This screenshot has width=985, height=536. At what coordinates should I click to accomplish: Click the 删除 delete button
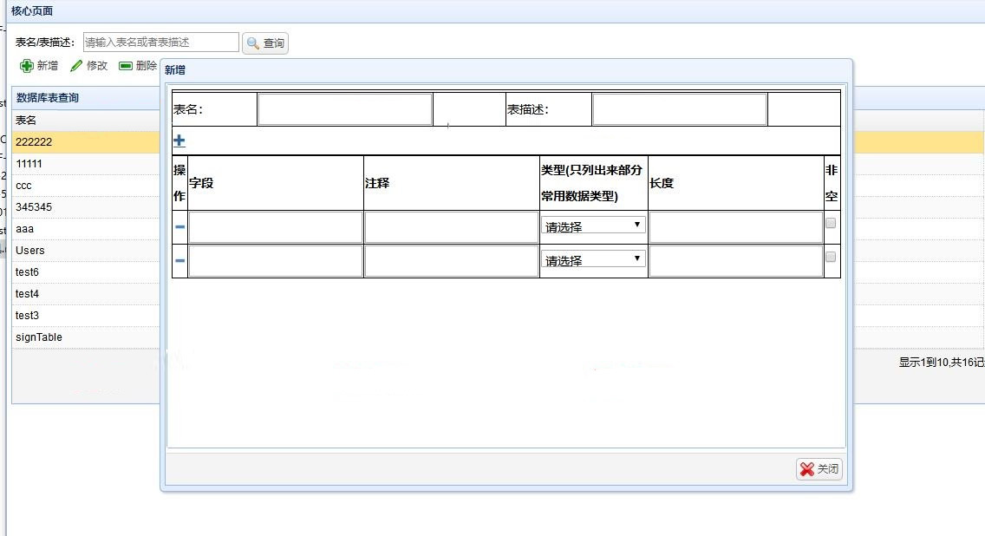138,66
